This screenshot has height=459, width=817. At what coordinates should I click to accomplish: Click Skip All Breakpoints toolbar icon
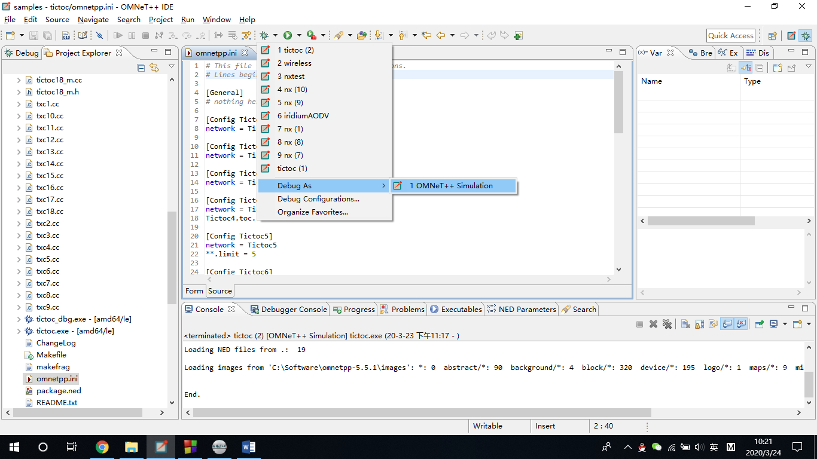click(100, 36)
